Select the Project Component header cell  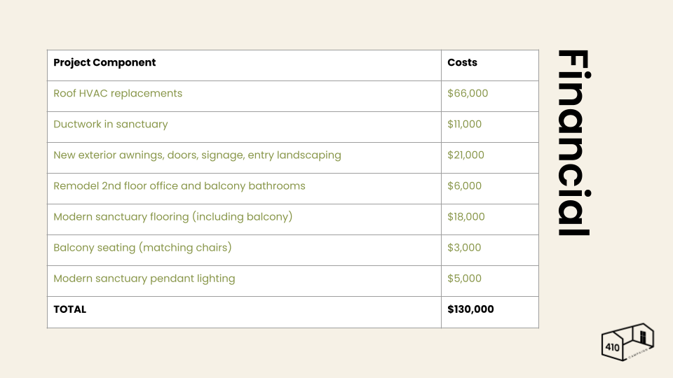(x=244, y=66)
